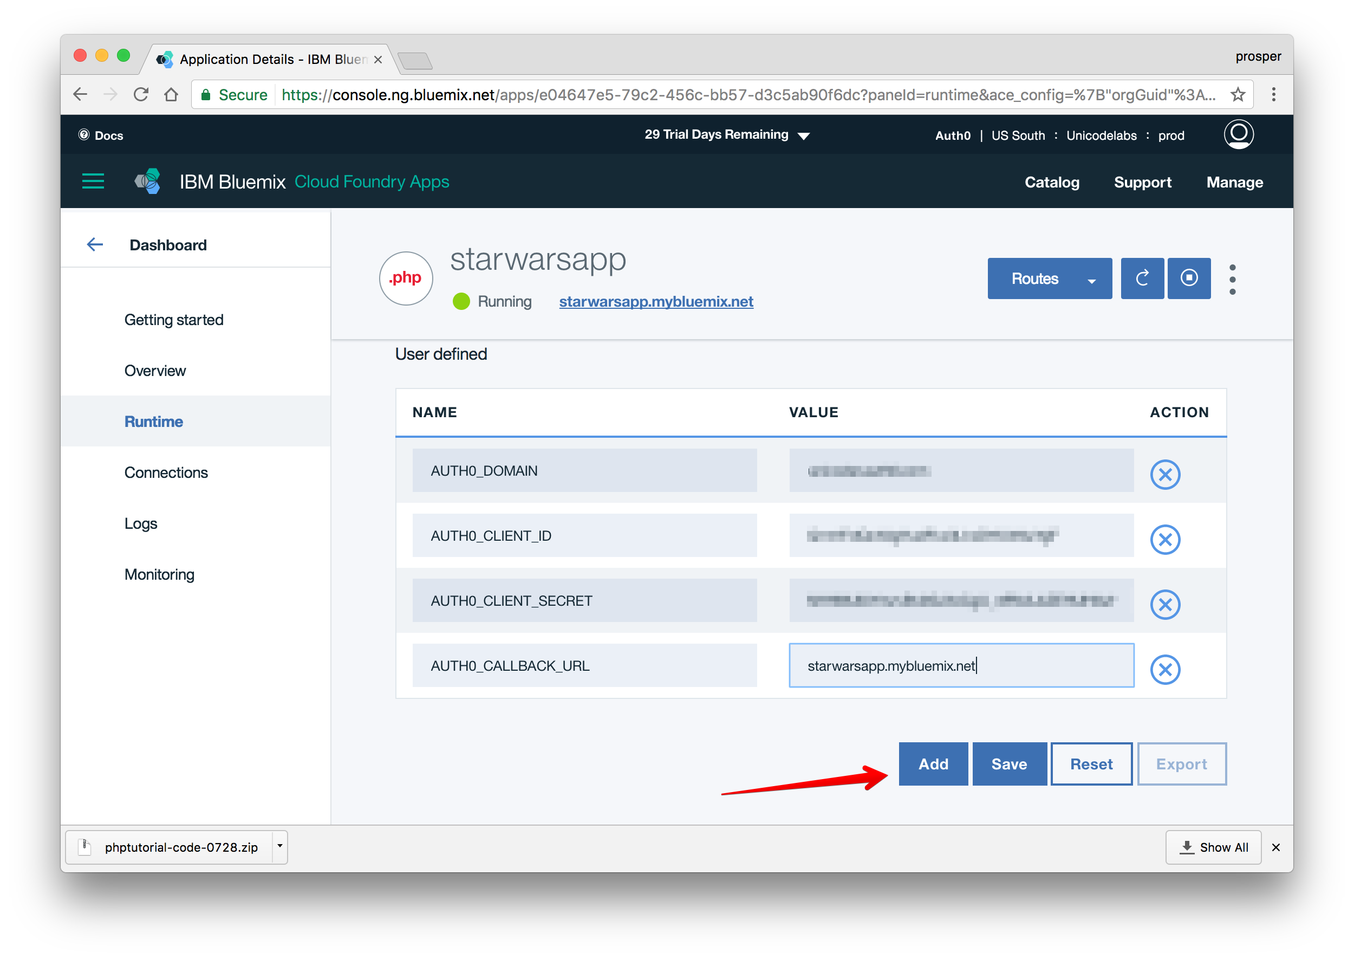The height and width of the screenshot is (959, 1354).
Task: Expand the Routes dropdown
Action: 1050,278
